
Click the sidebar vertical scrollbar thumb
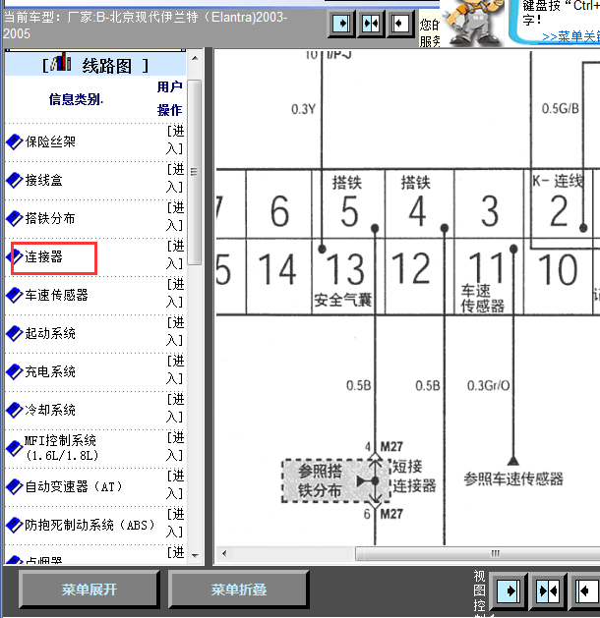(x=194, y=172)
